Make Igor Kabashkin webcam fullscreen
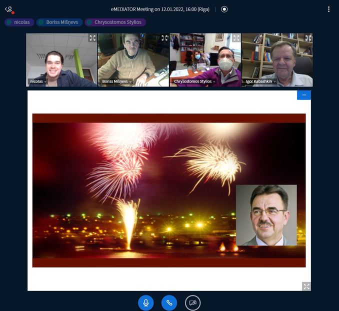Image resolution: width=339 pixels, height=311 pixels. [308, 38]
